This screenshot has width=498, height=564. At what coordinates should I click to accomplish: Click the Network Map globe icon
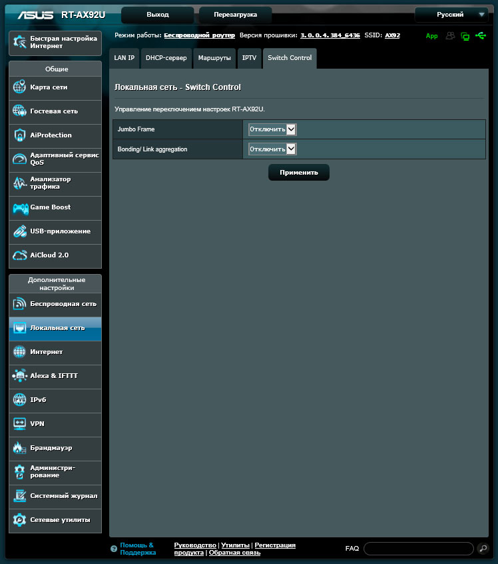(19, 87)
